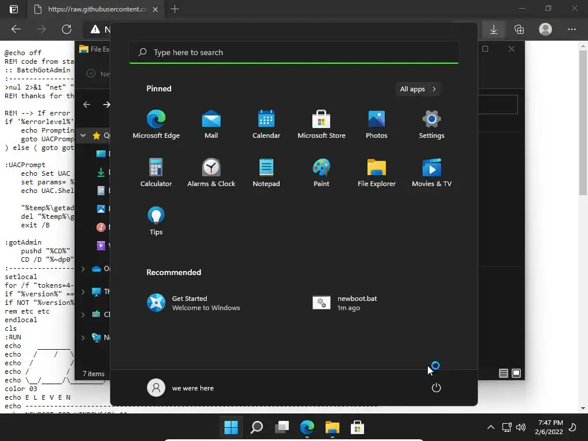This screenshot has width=588, height=441.
Task: Open volume control in system tray
Action: pyautogui.click(x=520, y=427)
